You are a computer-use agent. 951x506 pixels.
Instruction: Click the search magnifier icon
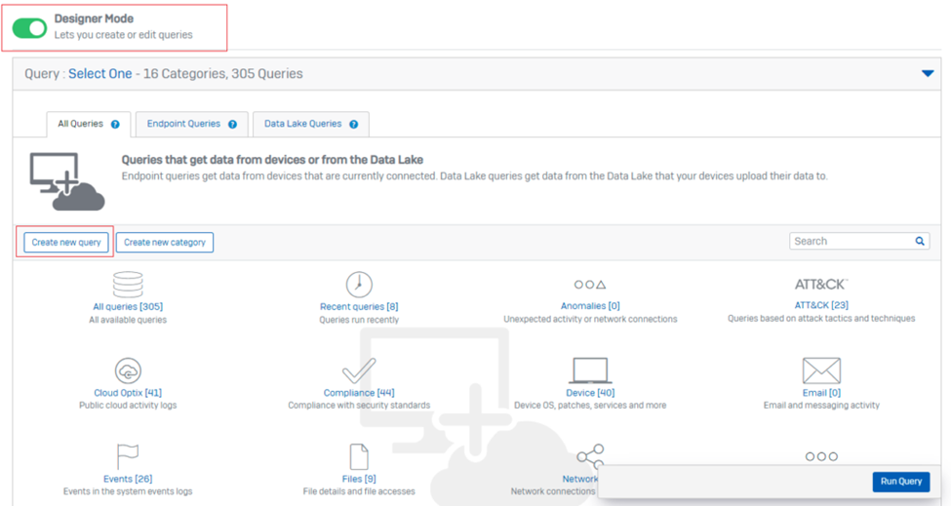(x=920, y=241)
